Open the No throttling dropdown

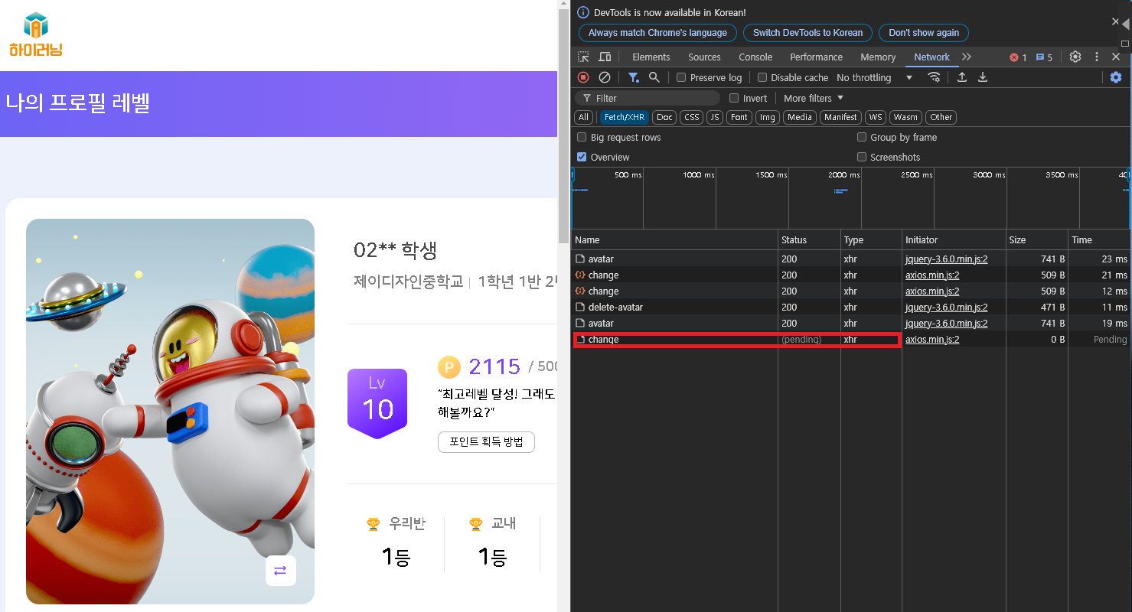(874, 78)
